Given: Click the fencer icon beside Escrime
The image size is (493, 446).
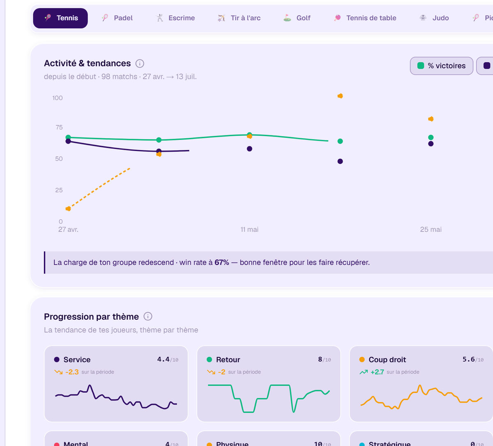Looking at the screenshot, I should pos(160,18).
